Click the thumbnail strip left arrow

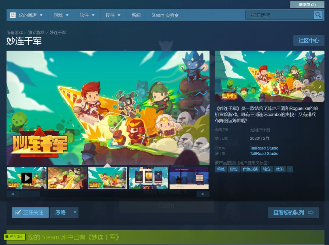(12, 194)
